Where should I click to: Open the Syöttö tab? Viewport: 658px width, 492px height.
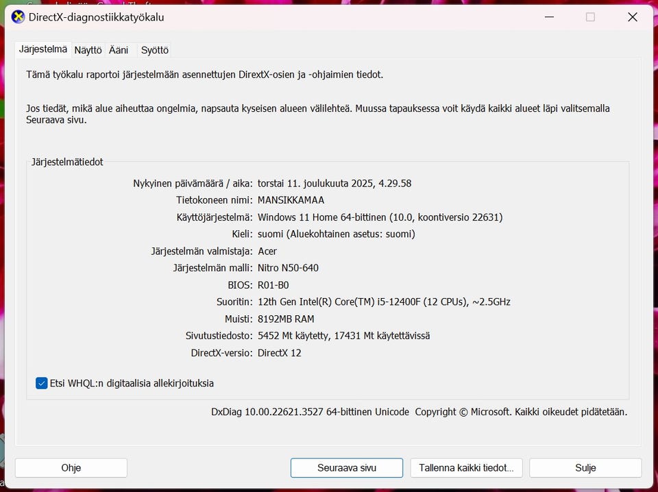tap(154, 50)
